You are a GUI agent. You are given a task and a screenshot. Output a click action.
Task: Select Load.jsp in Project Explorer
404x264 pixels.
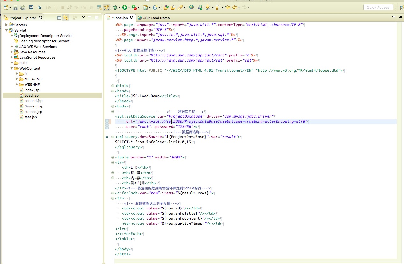click(x=29, y=95)
